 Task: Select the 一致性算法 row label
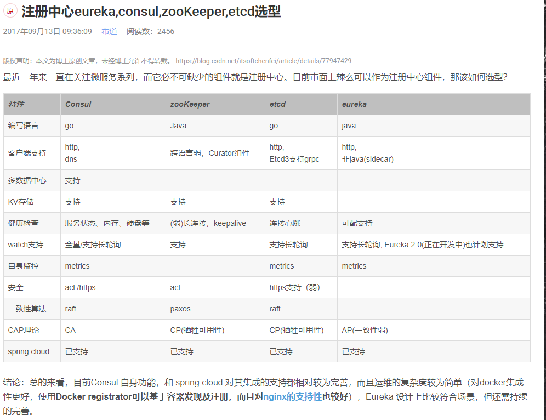pos(27,309)
